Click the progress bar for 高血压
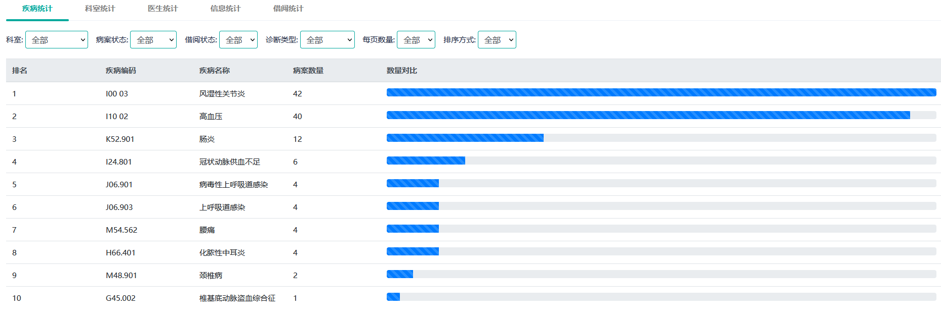The height and width of the screenshot is (320, 941). [661, 115]
